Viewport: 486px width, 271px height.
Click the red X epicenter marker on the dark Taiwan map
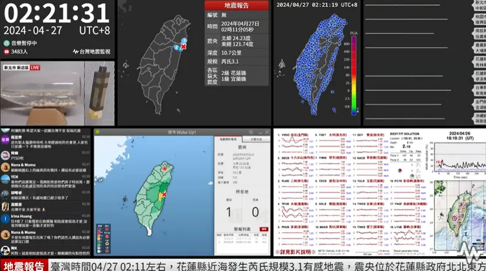tap(183, 47)
